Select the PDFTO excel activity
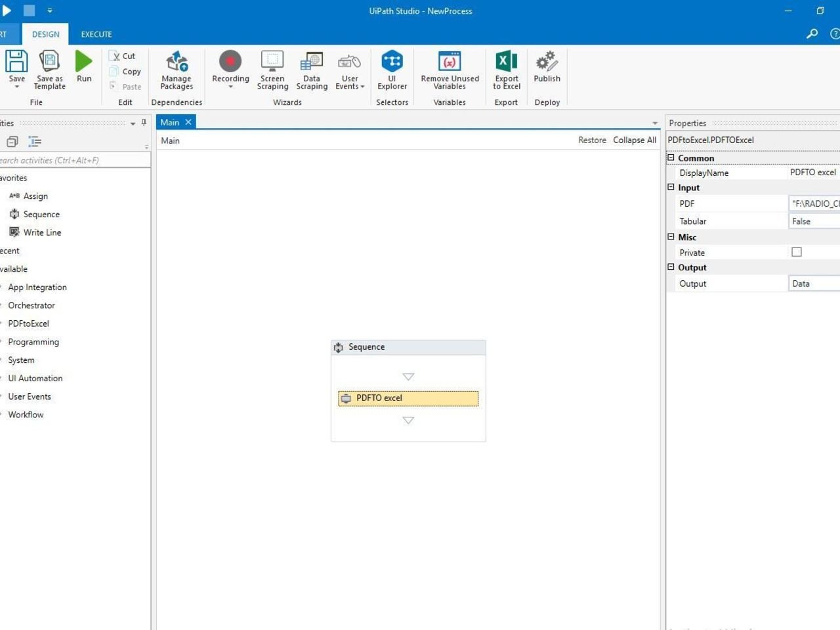This screenshot has height=630, width=840. 408,398
